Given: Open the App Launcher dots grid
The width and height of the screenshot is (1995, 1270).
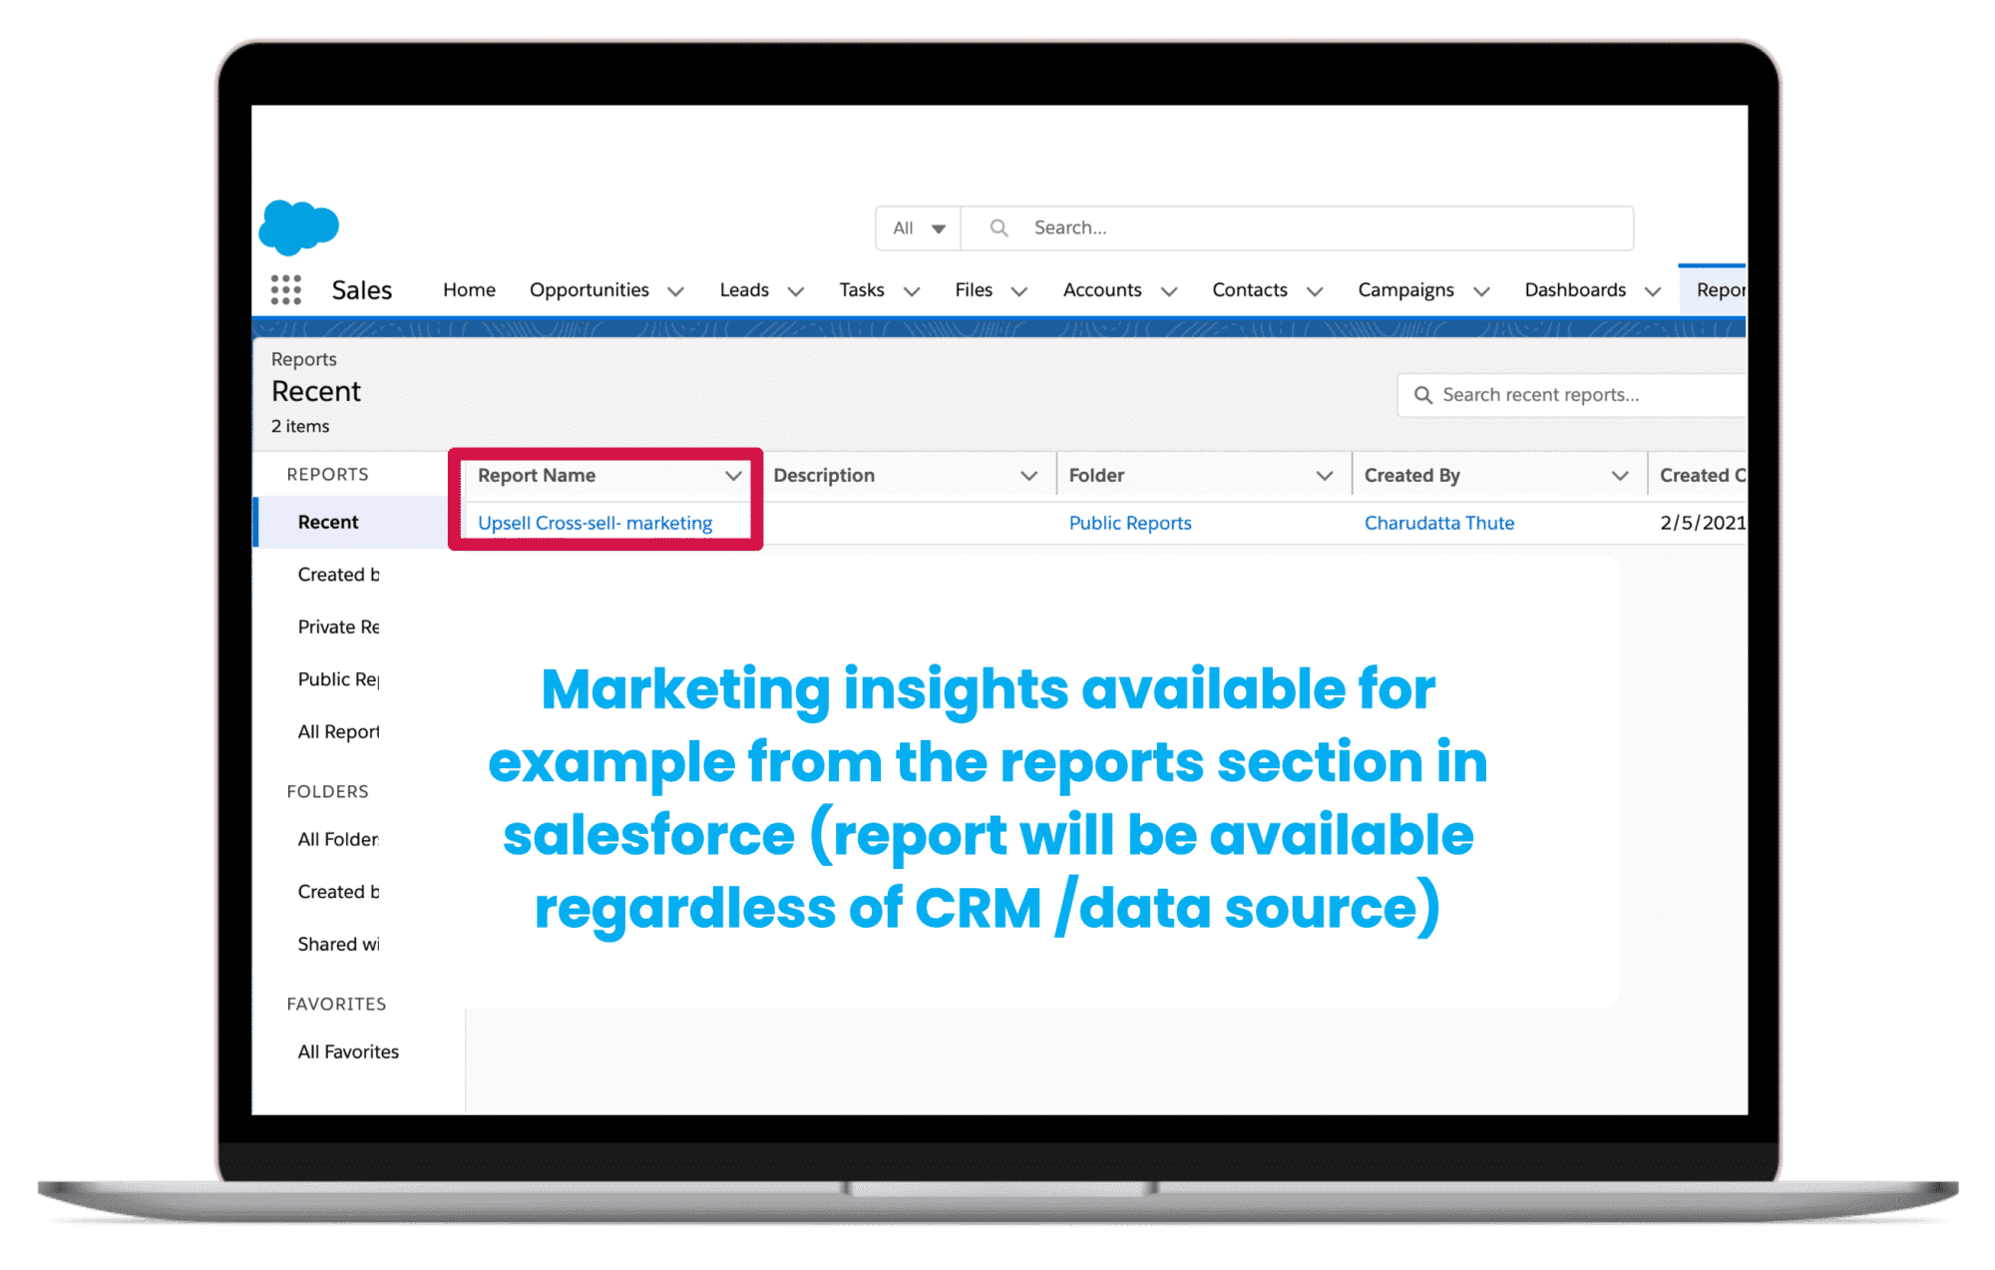Looking at the screenshot, I should [286, 290].
